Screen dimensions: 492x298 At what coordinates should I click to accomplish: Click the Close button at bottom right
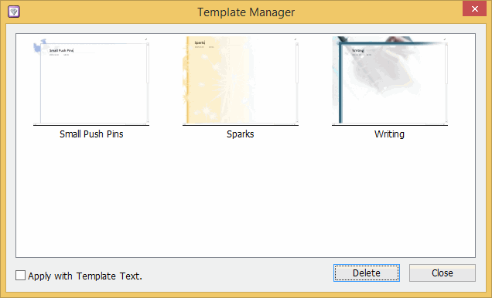tap(442, 273)
